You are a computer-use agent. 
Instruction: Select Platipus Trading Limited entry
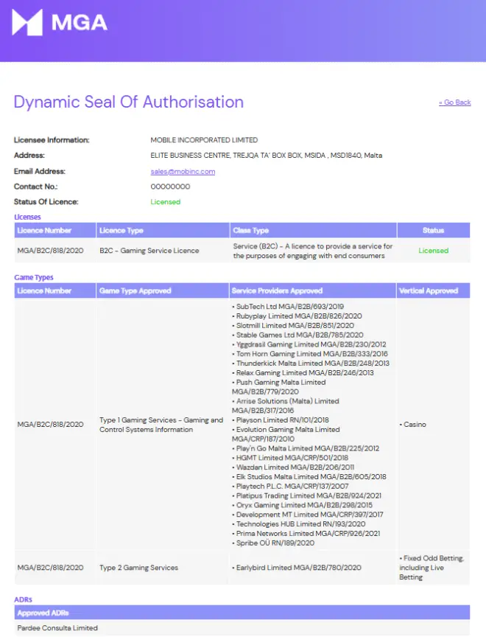tap(306, 495)
